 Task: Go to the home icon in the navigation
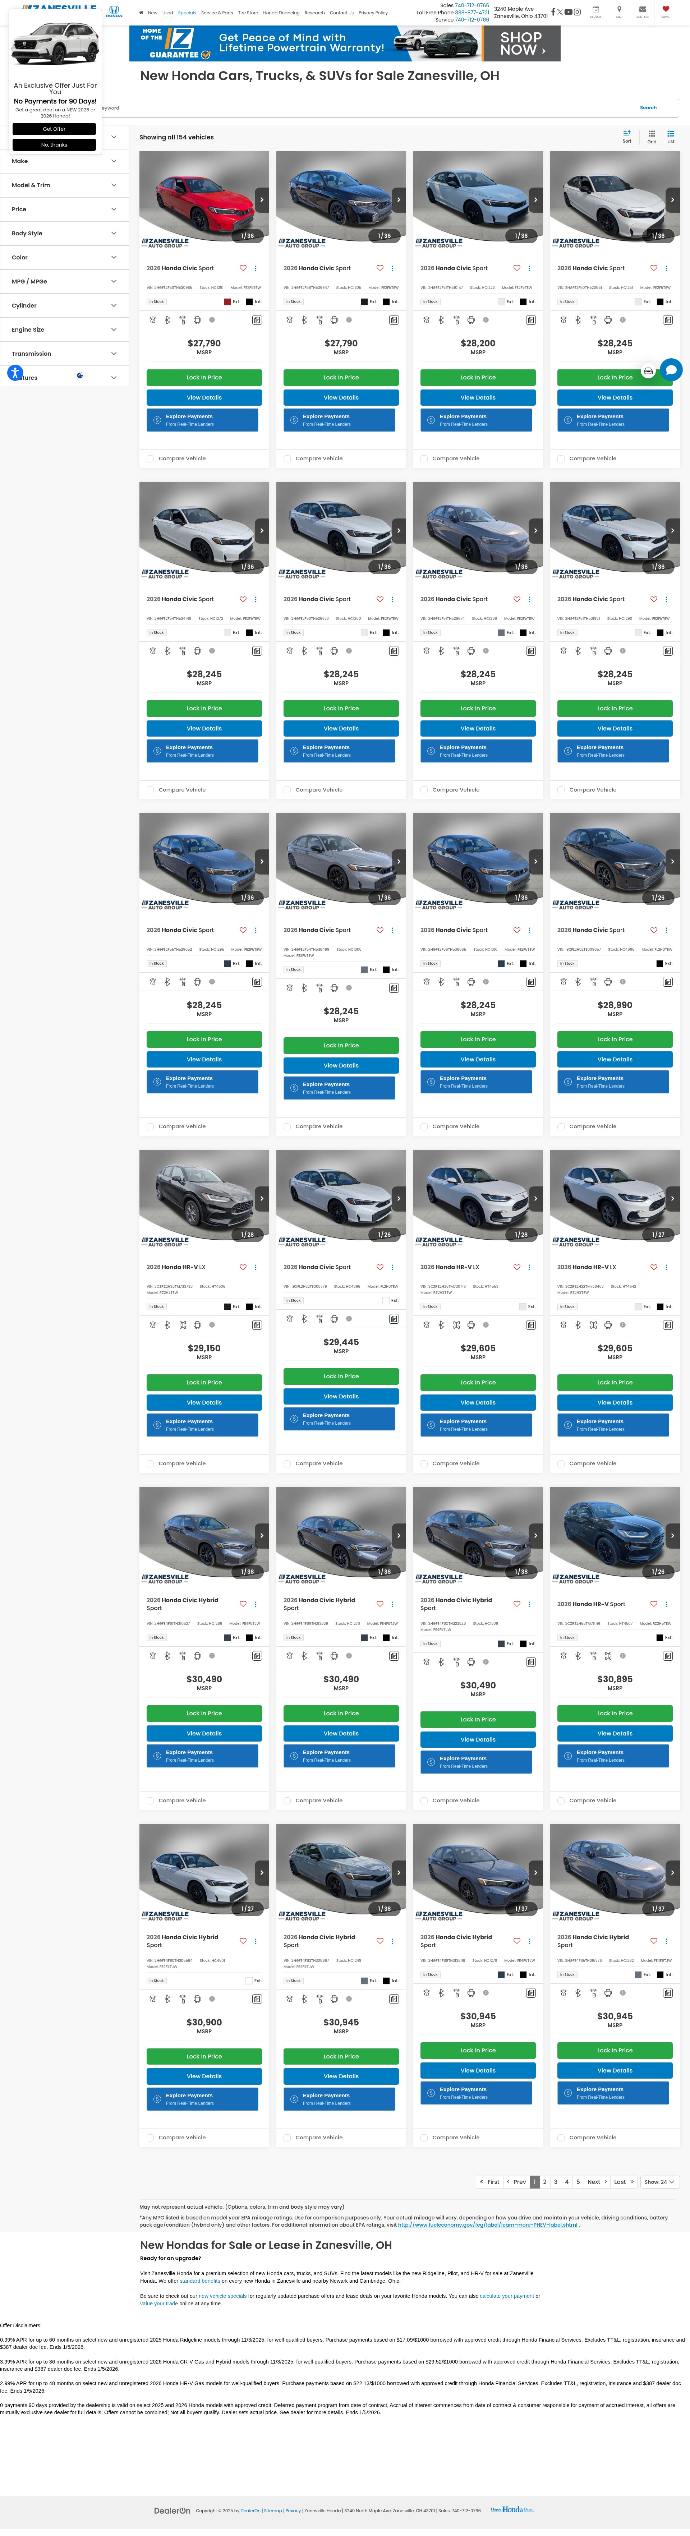(142, 13)
